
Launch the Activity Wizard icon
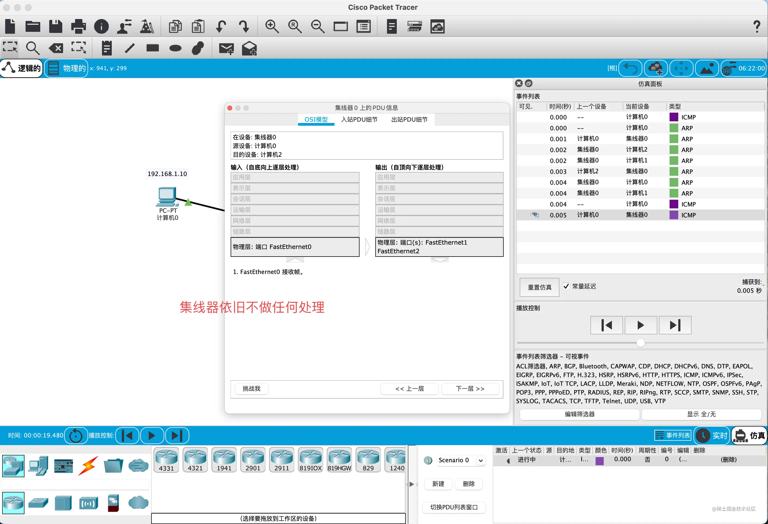point(124,26)
